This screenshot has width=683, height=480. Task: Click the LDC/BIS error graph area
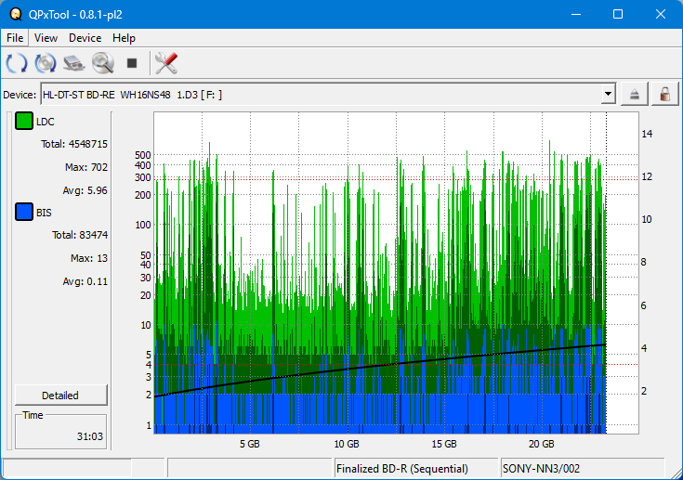[396, 273]
